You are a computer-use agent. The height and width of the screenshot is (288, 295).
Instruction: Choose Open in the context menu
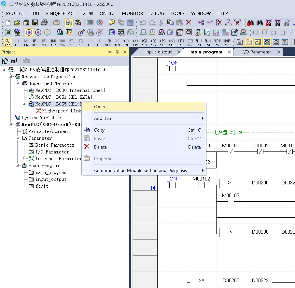[100, 107]
